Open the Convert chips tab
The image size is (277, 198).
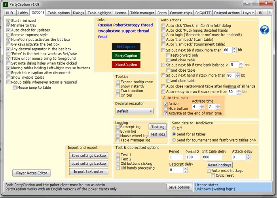pyautogui.click(x=181, y=13)
